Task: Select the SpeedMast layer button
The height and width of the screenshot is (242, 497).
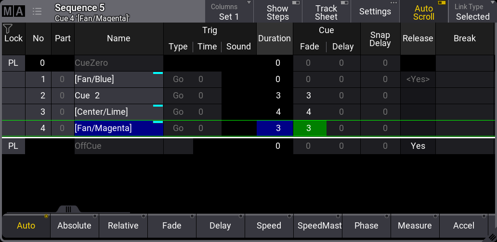Action: click(x=317, y=226)
